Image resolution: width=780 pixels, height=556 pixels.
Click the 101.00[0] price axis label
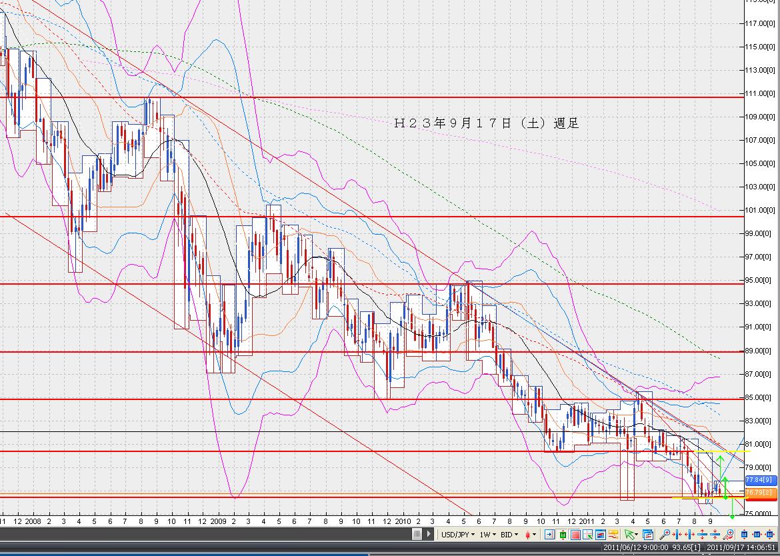(x=760, y=211)
